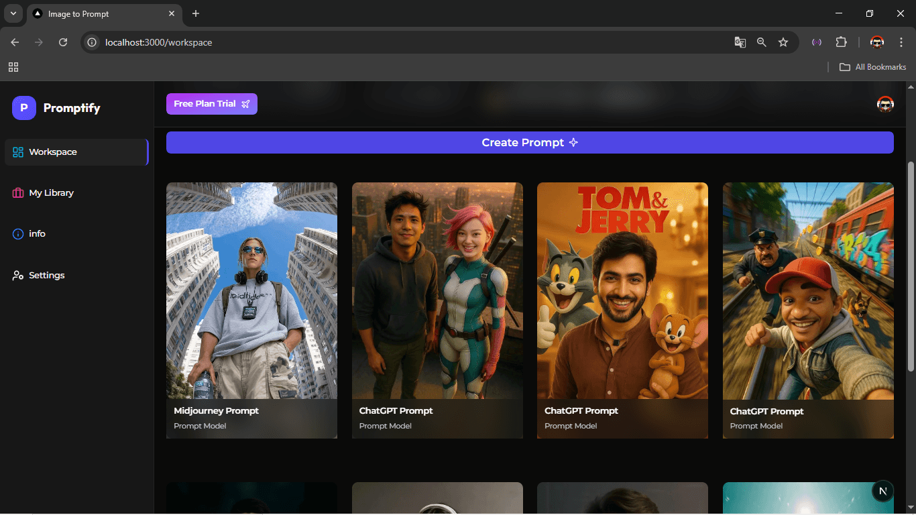Click the My Library briefcase icon
This screenshot has height=515, width=916.
[18, 193]
